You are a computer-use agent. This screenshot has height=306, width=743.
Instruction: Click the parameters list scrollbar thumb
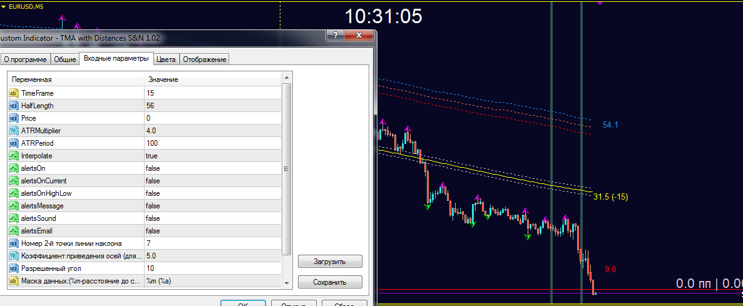click(x=286, y=169)
